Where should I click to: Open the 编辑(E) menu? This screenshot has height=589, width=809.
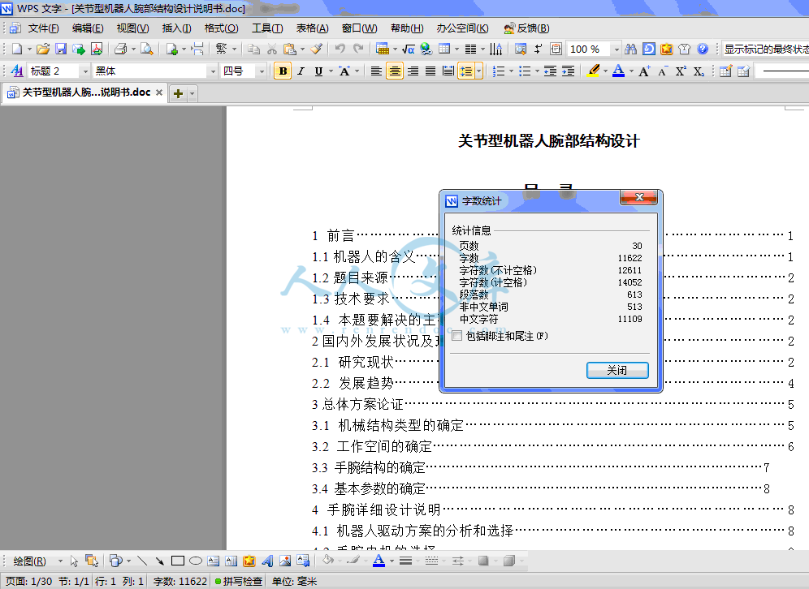point(88,28)
